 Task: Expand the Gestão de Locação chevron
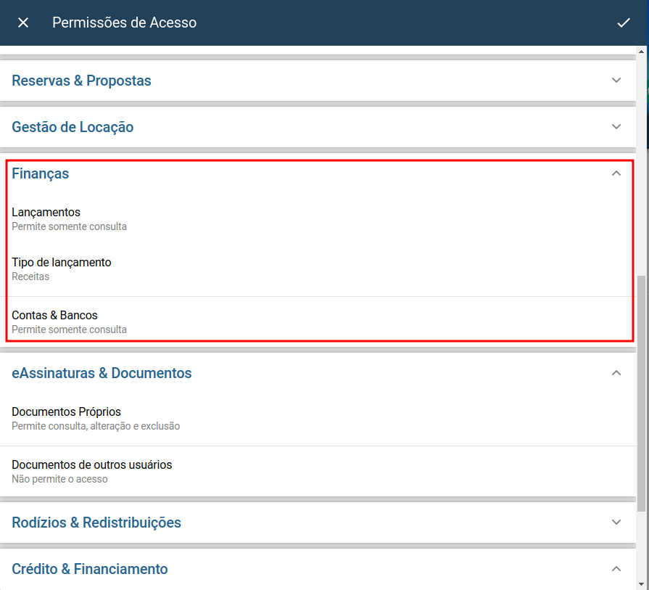pos(616,127)
